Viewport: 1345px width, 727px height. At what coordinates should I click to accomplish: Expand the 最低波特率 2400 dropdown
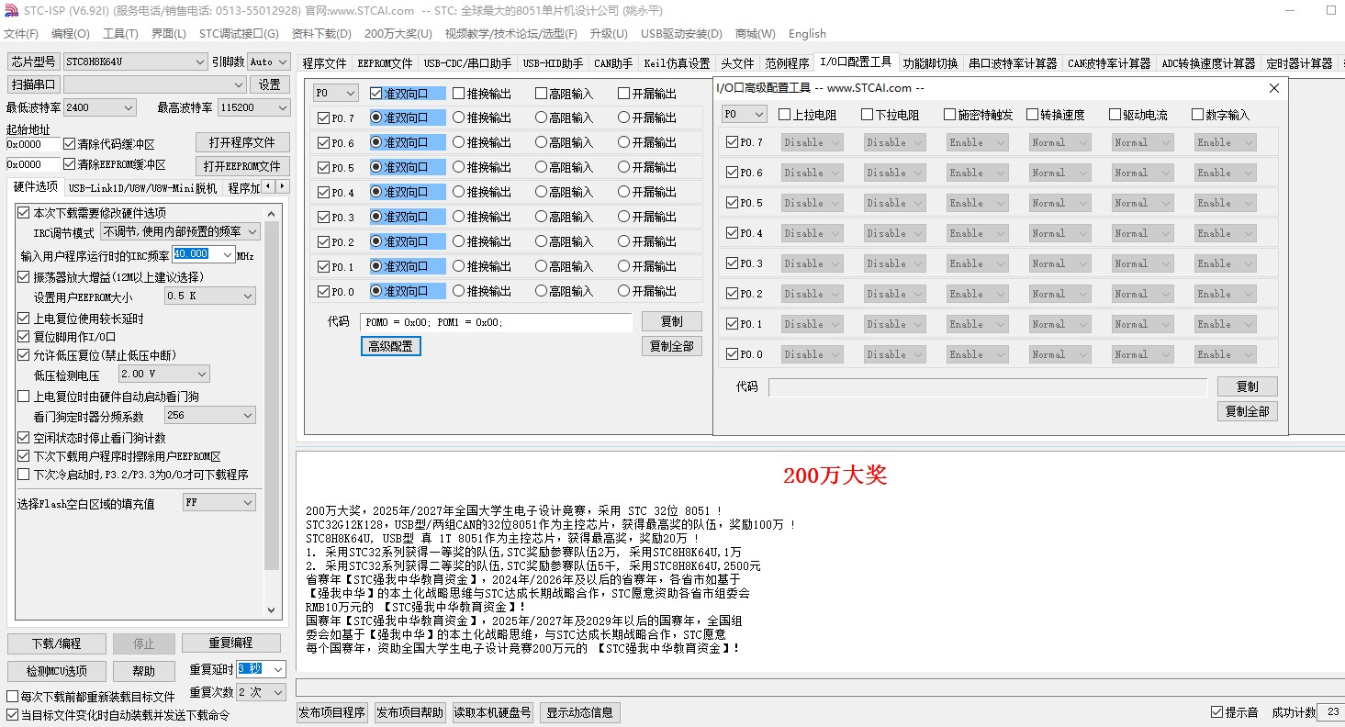coord(128,107)
